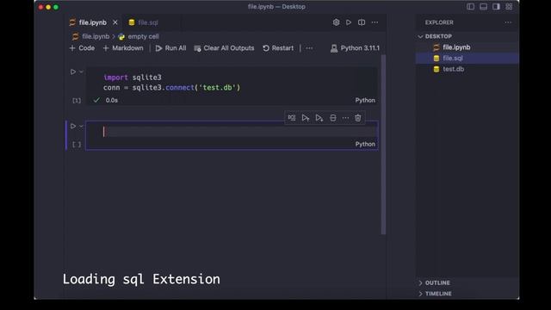Click Run All in notebook toolbar
Image resolution: width=551 pixels, height=310 pixels.
coord(170,48)
